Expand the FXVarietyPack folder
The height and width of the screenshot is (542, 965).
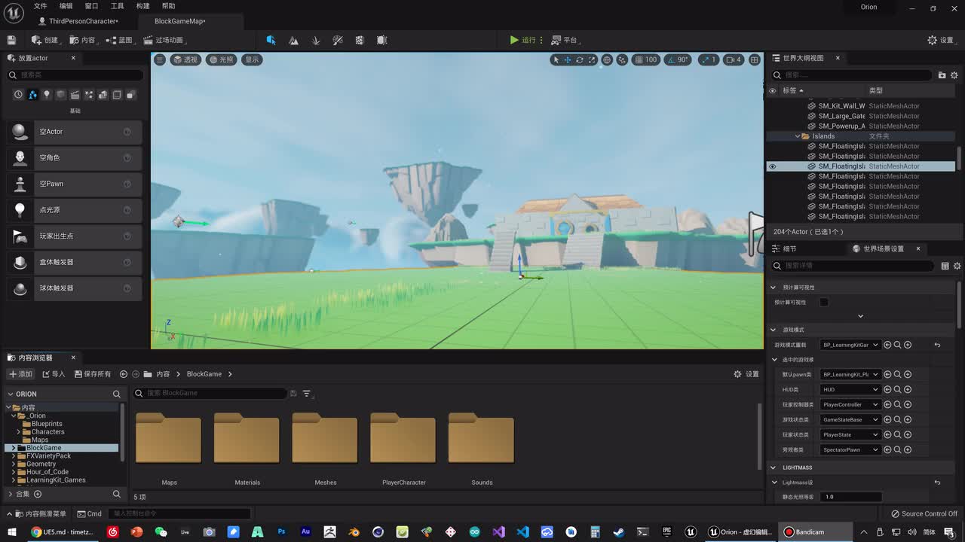tap(13, 456)
